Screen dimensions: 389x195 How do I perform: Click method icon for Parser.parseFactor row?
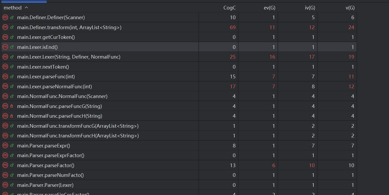coord(5,165)
